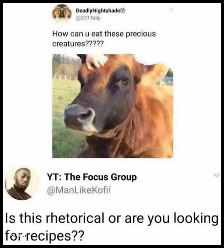Click the hand petting the cow's head

click(x=96, y=61)
